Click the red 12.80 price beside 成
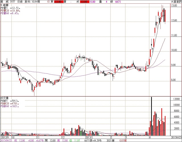Image resolution: width=182 pixels, height=142 pixels. (84, 2)
